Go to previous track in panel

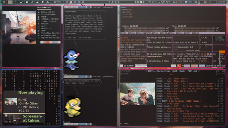(135, 2)
